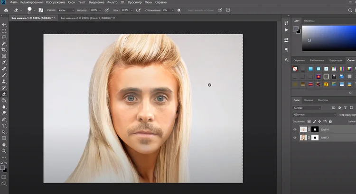Open the Образцы panel tab
The width and height of the screenshot is (356, 194).
pos(309,21)
